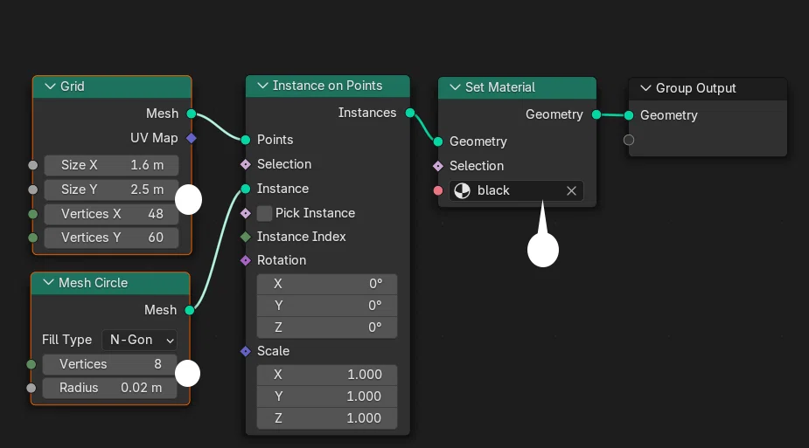Collapse the Group Output node chevron
This screenshot has width=809, height=448.
point(645,88)
